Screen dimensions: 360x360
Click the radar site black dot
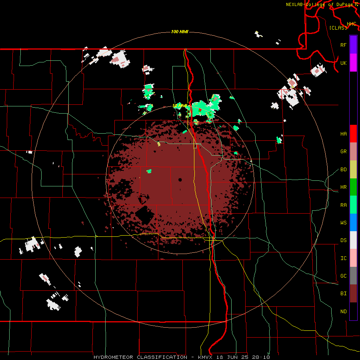point(180,180)
